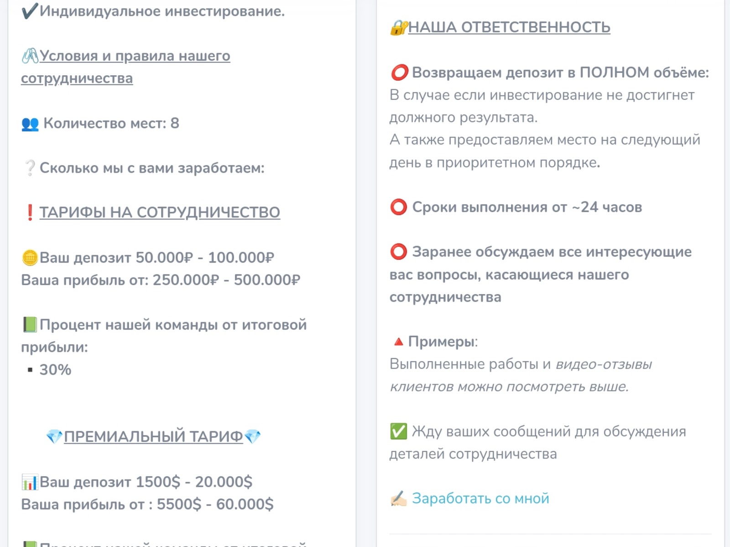730x547 pixels.
Task: Click the green checkmark emoji icon
Action: [398, 431]
